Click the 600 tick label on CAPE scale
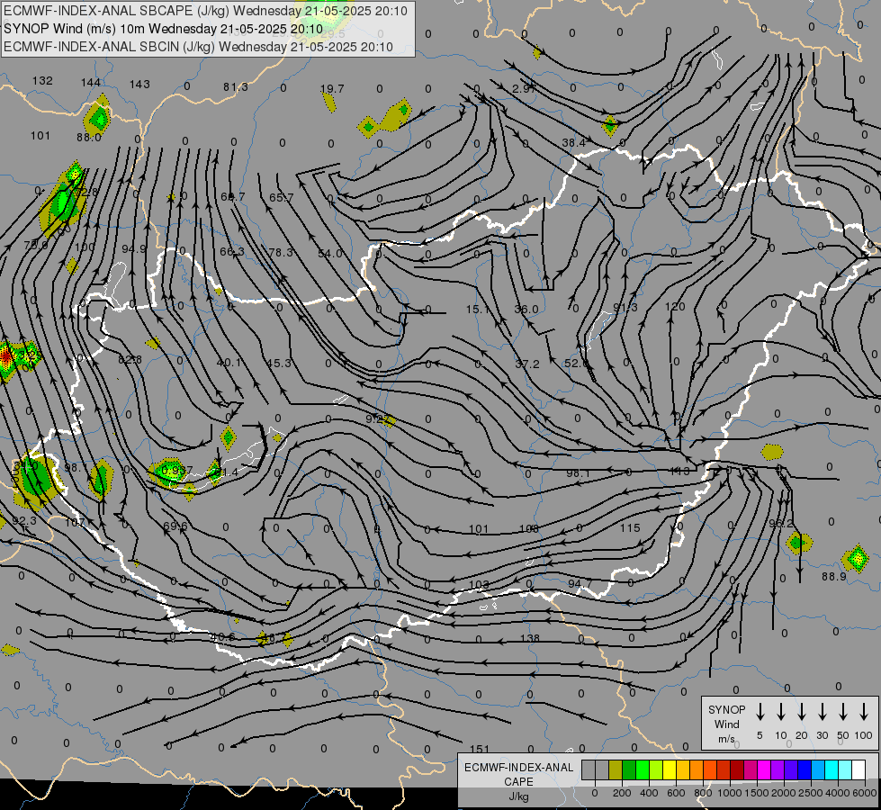 pyautogui.click(x=676, y=793)
